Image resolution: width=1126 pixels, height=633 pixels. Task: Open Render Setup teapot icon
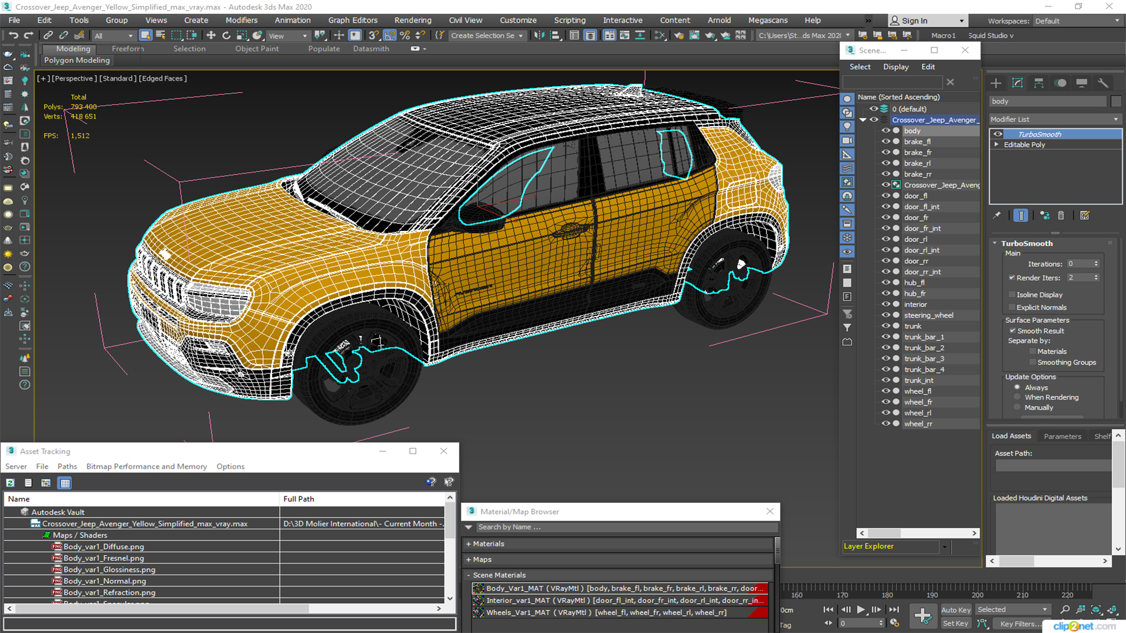679,35
